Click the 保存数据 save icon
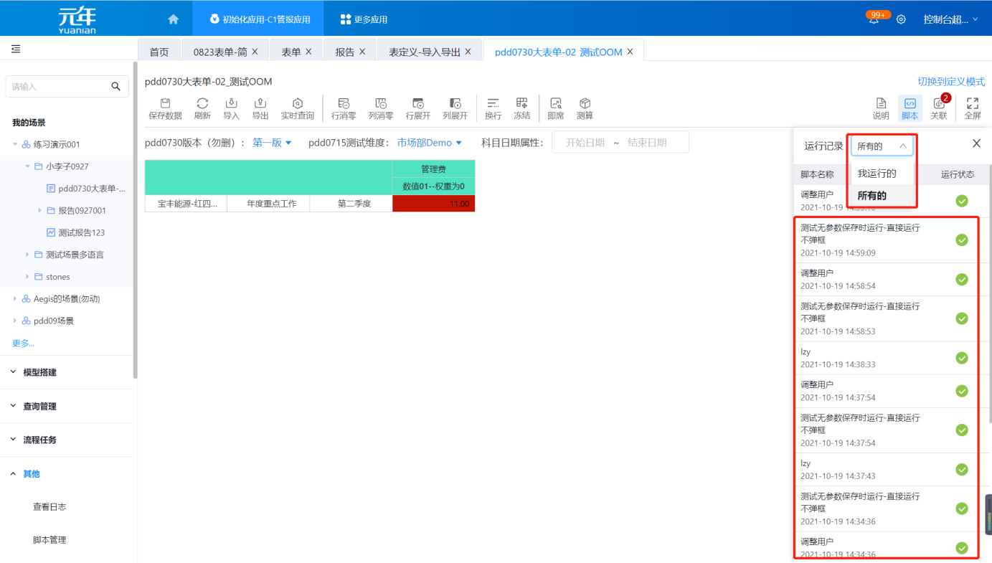The height and width of the screenshot is (563, 992). [x=165, y=103]
